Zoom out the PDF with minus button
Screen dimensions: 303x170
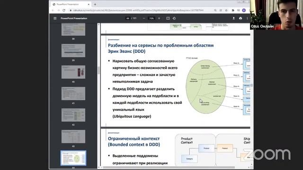pos(144,18)
